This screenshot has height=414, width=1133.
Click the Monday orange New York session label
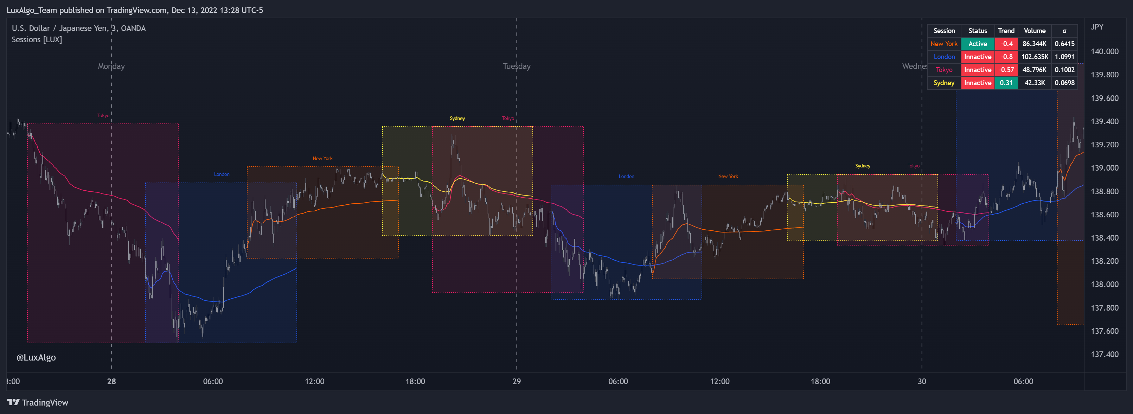point(322,158)
